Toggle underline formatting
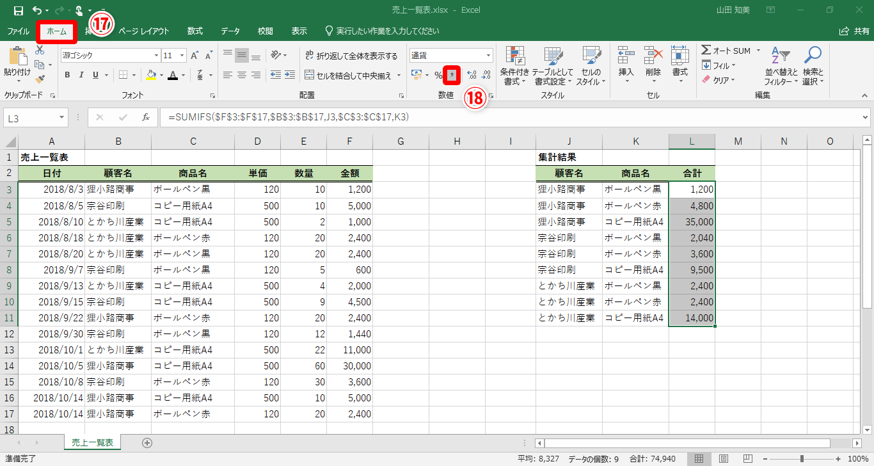 pyautogui.click(x=95, y=75)
